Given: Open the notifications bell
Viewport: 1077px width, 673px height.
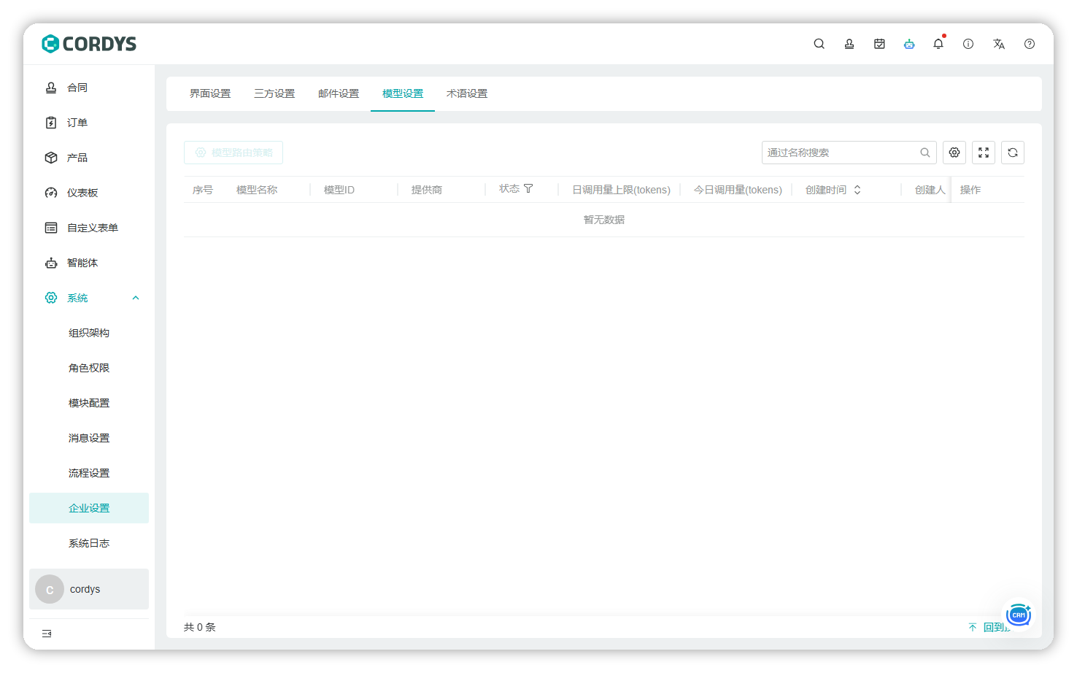Looking at the screenshot, I should click(x=938, y=44).
